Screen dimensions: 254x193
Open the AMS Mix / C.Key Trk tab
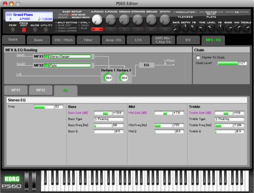(x=163, y=40)
